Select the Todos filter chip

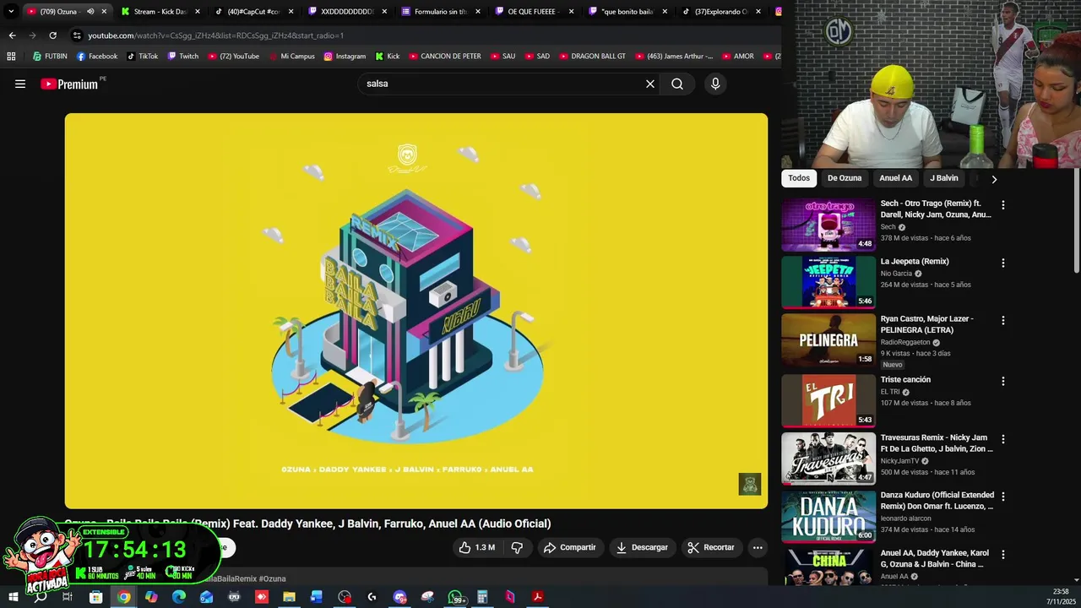(x=799, y=178)
